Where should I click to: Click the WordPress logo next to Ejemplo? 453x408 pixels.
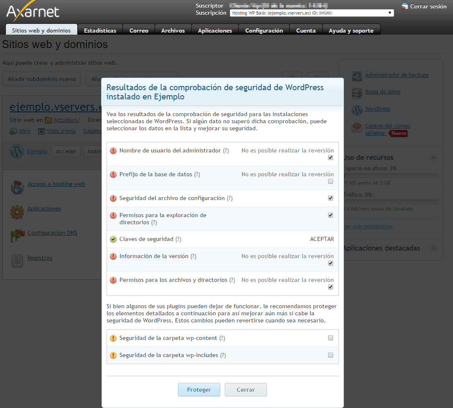pyautogui.click(x=17, y=151)
